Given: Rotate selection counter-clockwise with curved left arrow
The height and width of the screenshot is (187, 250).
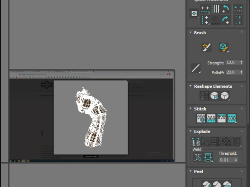Looking at the screenshot, I should 226,9.
